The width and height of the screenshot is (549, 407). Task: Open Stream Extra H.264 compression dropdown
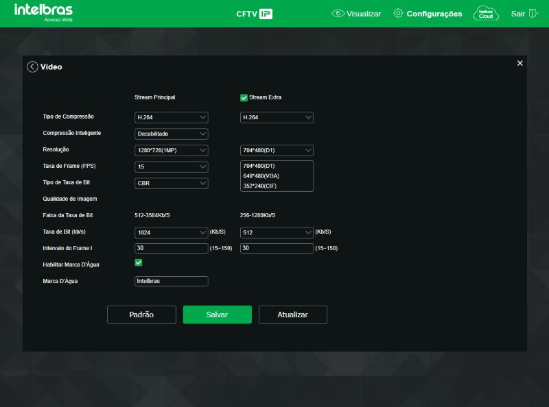pyautogui.click(x=277, y=117)
